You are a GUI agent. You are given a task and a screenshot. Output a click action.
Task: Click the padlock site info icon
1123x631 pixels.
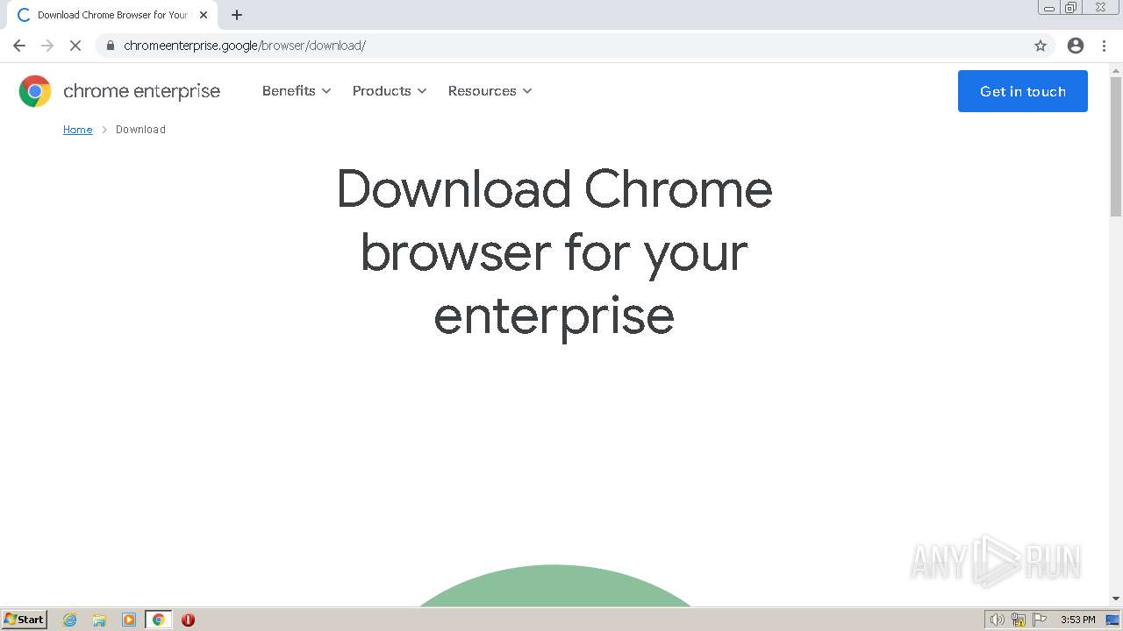tap(110, 46)
